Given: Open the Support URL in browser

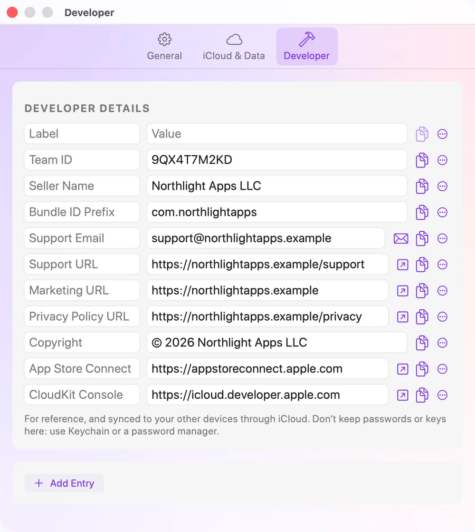Looking at the screenshot, I should coord(402,265).
